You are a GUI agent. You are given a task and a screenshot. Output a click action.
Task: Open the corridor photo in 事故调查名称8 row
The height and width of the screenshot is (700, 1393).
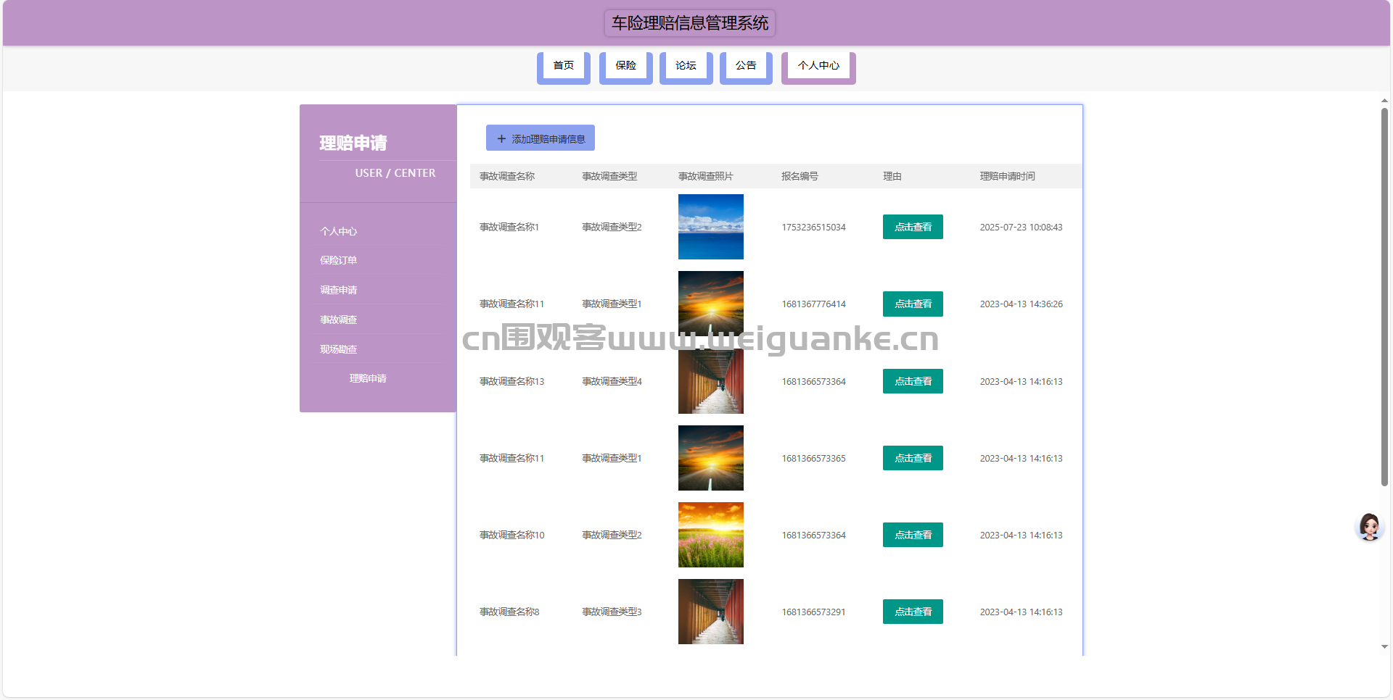(x=711, y=612)
